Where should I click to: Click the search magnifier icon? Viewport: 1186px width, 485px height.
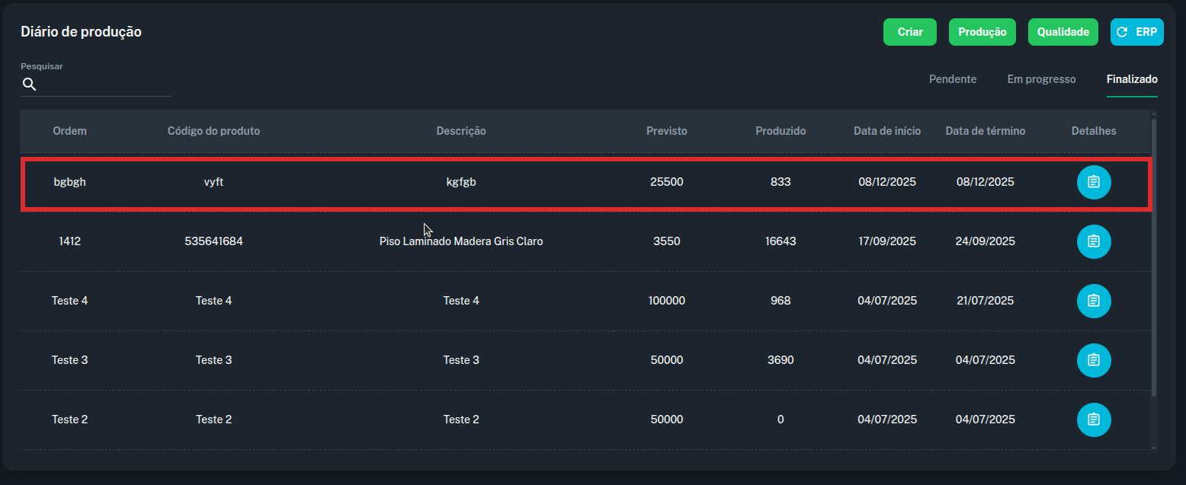pos(29,85)
